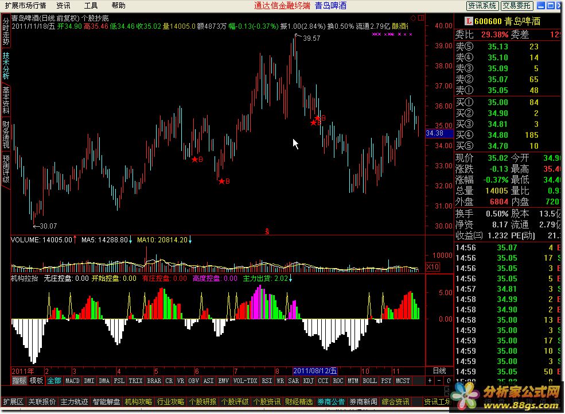Switch indicator to RSI
The image size is (565, 414).
[x=267, y=381]
